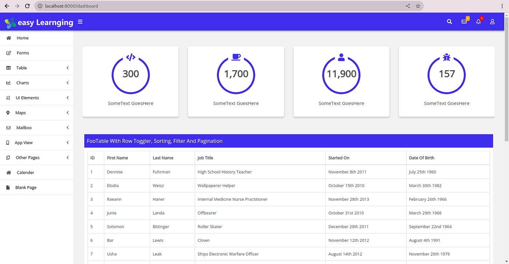Sort table by Last Name header

[x=172, y=158]
